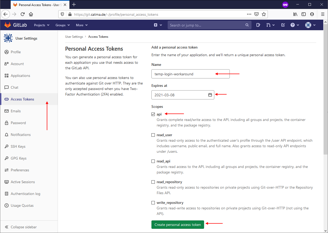Click Create personal access token button
This screenshot has height=233, width=328.
click(178, 225)
